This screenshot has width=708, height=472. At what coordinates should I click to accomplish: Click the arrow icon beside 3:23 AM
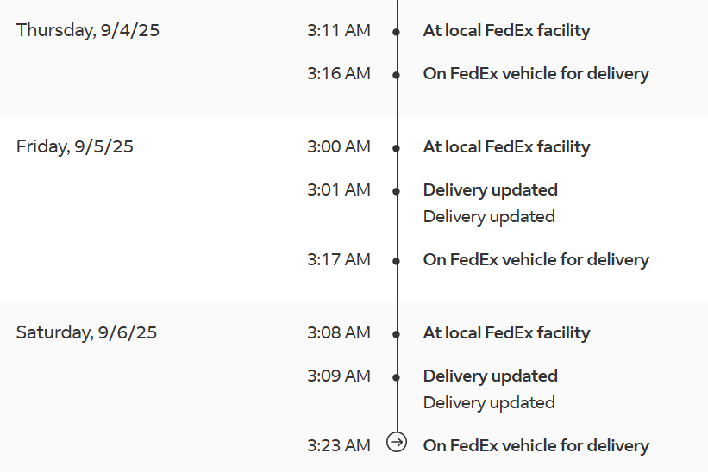tap(397, 442)
